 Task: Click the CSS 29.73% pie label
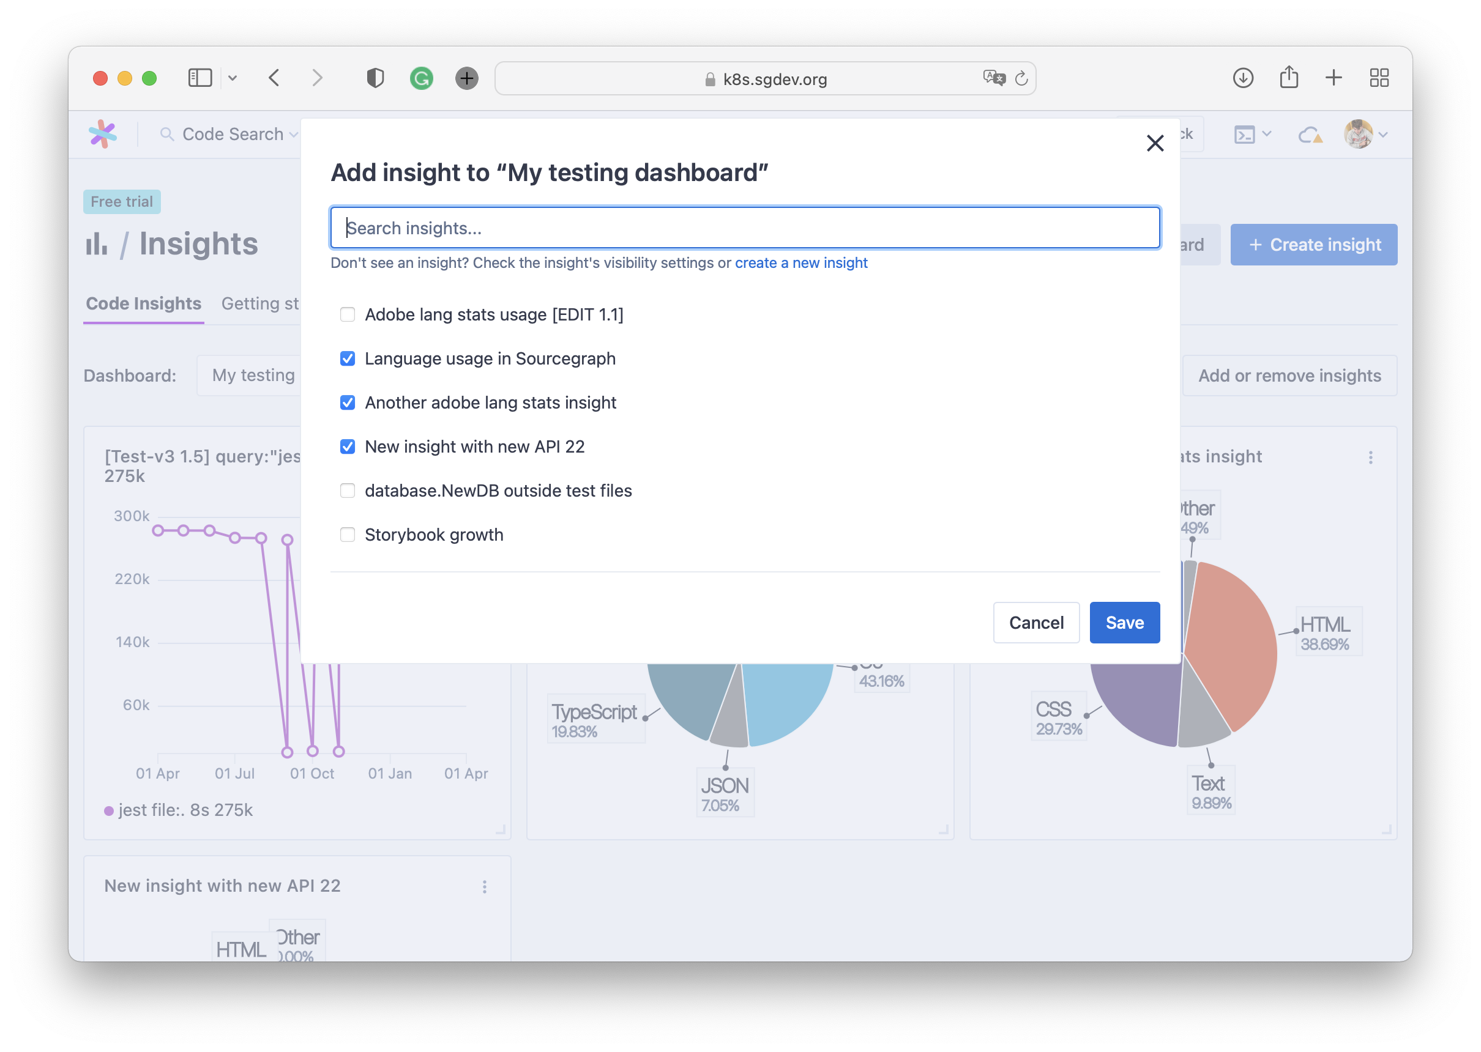[x=1058, y=717]
